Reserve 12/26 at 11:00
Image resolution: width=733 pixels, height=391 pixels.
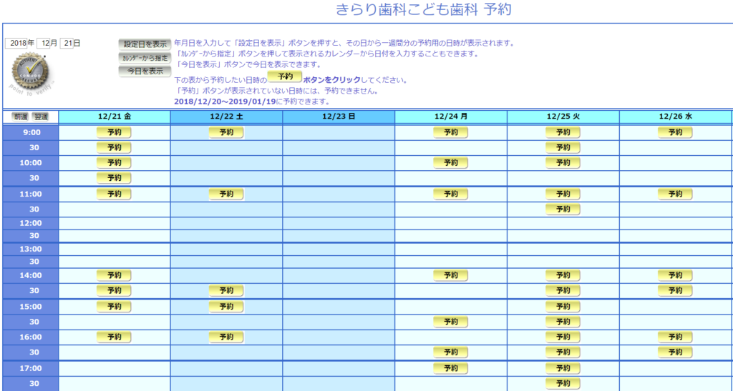point(675,194)
